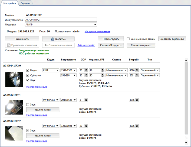Image resolution: width=191 pixels, height=147 pixels.
Task: Click Удалить канал for AC-D9141IR2 2
Action: (x=42, y=135)
